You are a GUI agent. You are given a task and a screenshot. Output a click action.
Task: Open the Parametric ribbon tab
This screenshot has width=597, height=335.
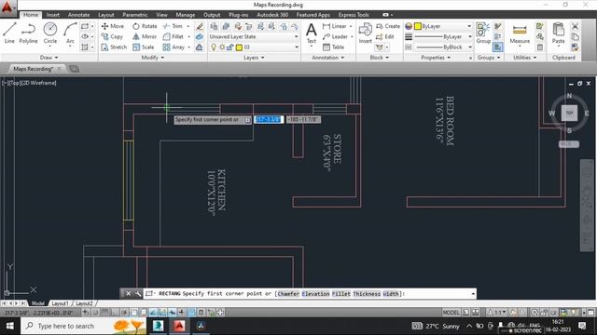pos(134,15)
